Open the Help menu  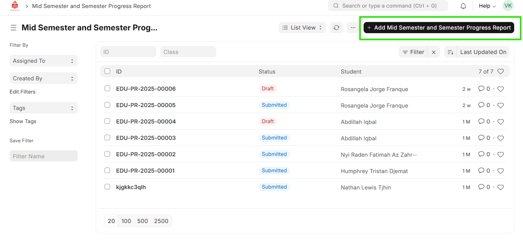(x=487, y=6)
